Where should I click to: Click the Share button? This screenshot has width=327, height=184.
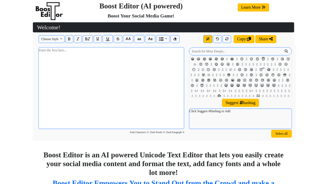point(266,39)
